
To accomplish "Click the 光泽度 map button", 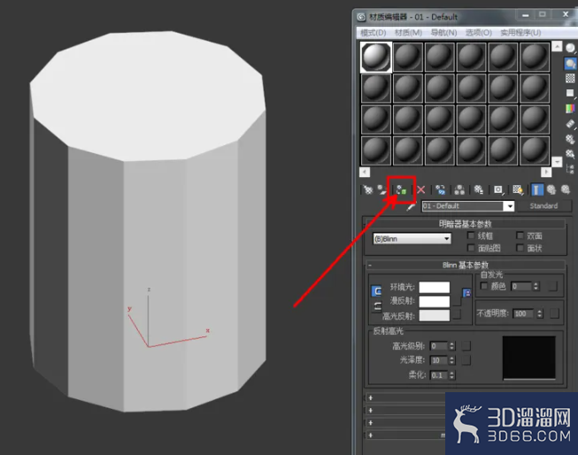I will (x=466, y=360).
